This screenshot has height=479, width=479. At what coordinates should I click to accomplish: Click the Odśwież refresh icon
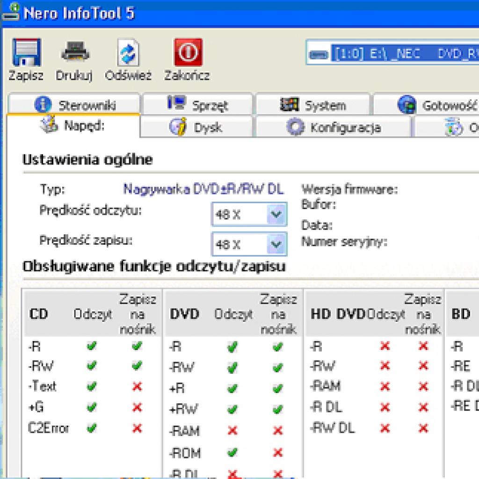128,52
